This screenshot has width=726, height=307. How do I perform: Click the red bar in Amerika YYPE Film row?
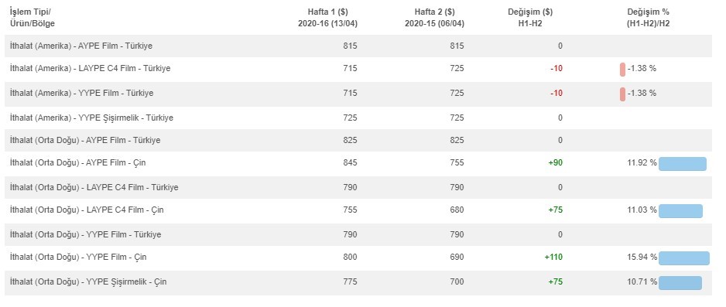click(623, 94)
